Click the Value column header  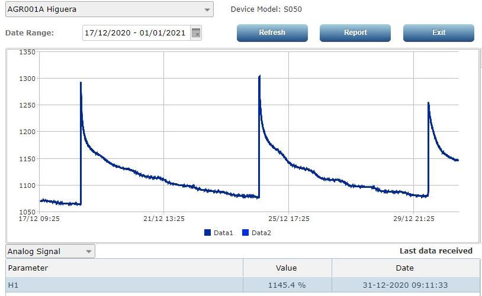(287, 268)
